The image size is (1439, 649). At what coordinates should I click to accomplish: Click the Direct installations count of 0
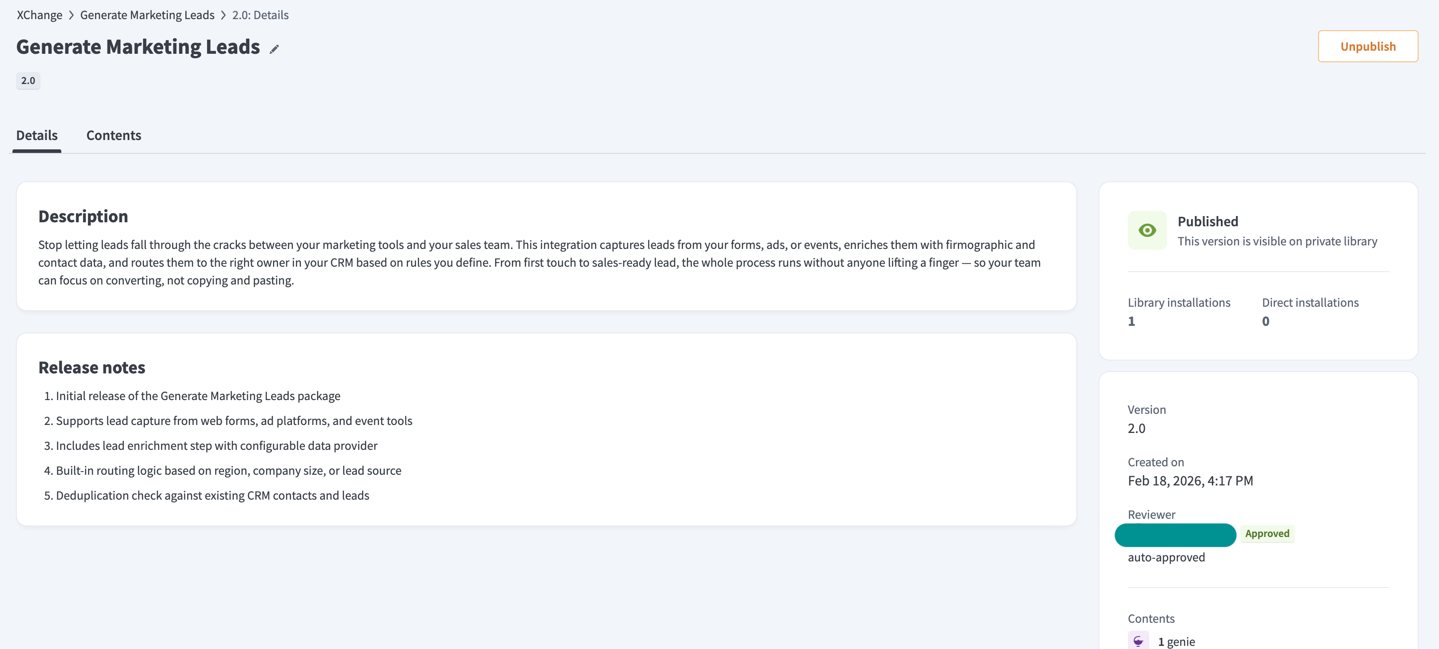pyautogui.click(x=1265, y=321)
